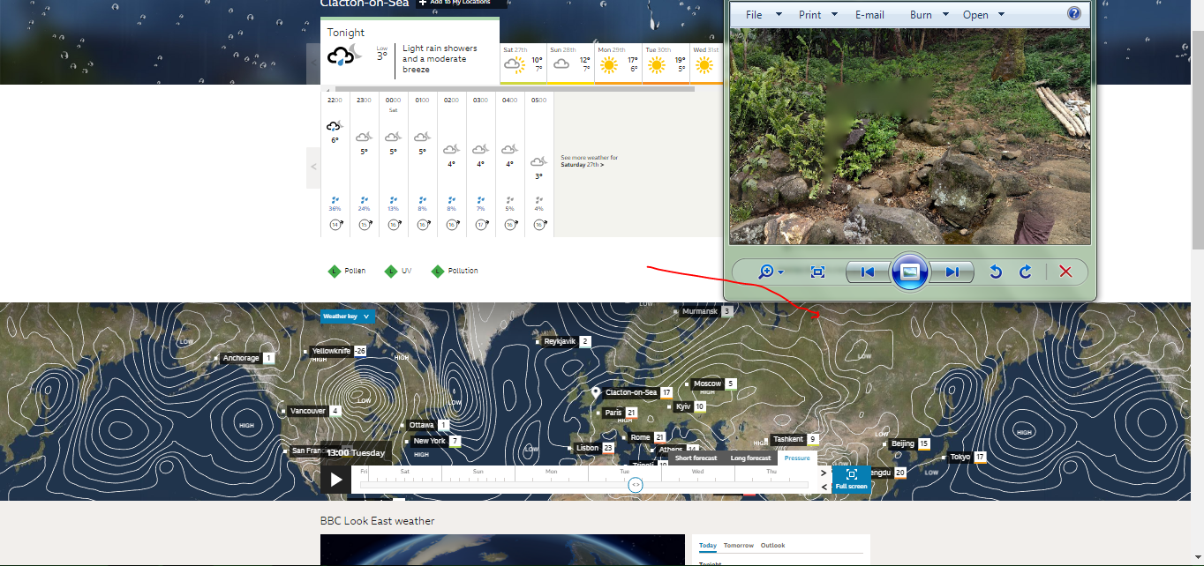Select the Wed 31st forecast day
This screenshot has height=566, width=1204.
(706, 63)
